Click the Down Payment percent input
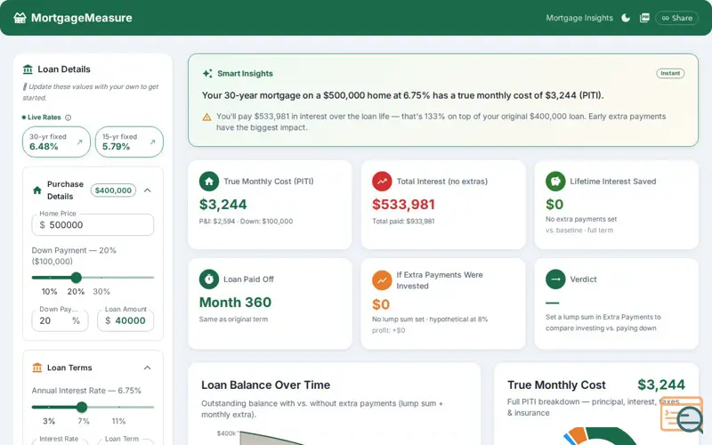Viewport: 712px width, 445px height. tap(60, 320)
